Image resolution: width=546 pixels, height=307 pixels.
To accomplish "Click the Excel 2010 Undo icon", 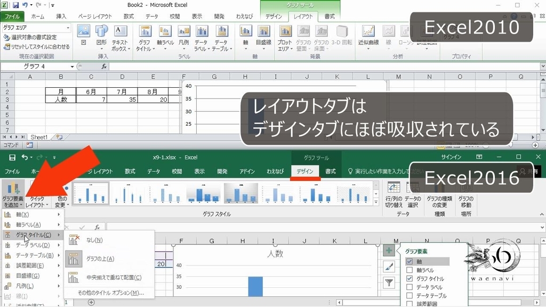I will point(25,5).
